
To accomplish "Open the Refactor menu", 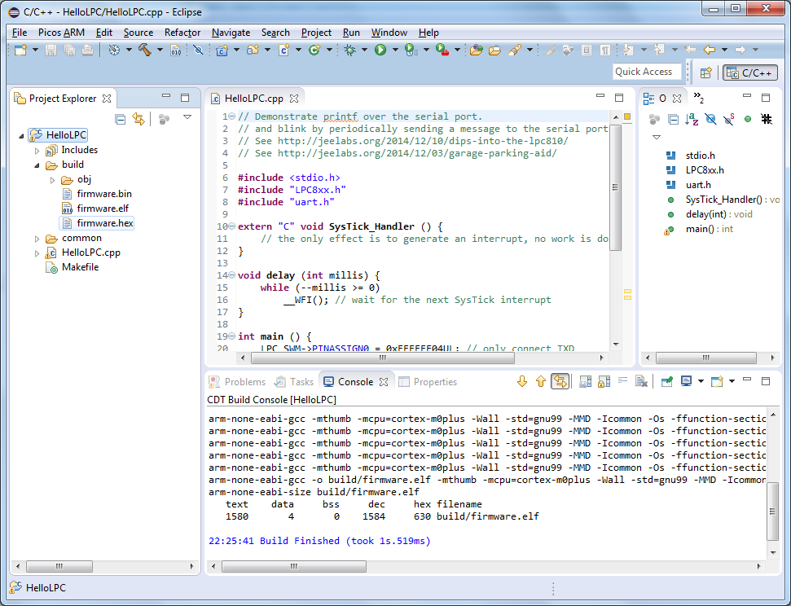I will coord(182,33).
